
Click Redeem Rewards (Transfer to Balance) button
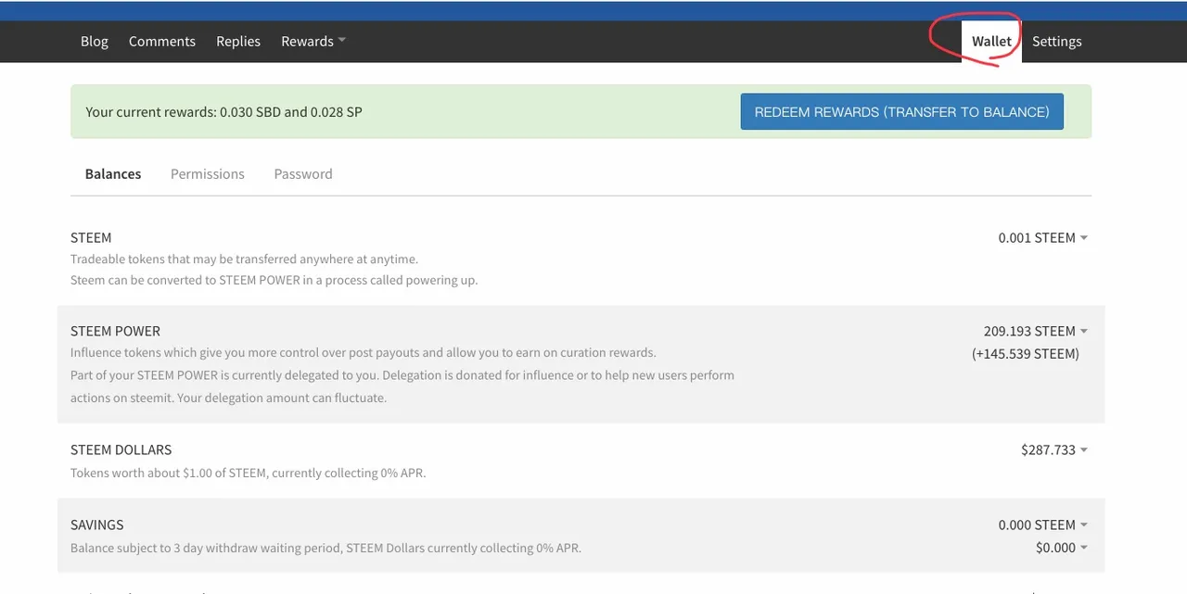coord(901,111)
